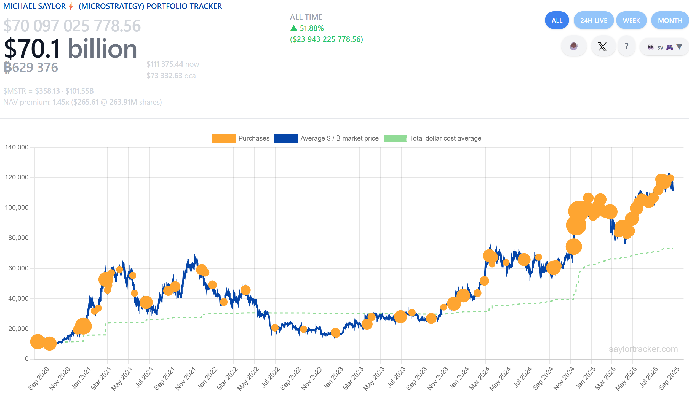Viewport: 689px width, 393px height.
Task: Click the $111 375.44 now price
Action: tap(173, 64)
